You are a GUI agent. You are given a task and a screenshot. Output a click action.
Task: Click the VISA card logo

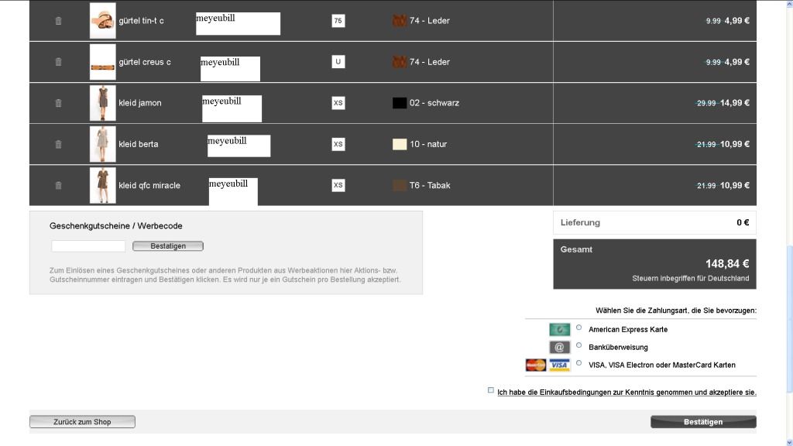[559, 365]
